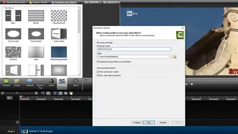Screen dimensions: 238x134
Task: Close the Production Wizard dialog
Action: [183, 28]
